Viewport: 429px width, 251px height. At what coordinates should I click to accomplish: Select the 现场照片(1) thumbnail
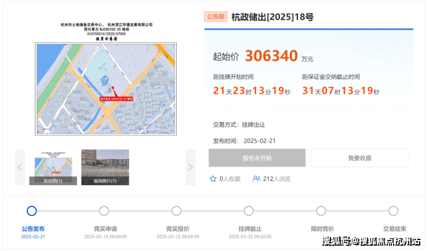point(105,167)
